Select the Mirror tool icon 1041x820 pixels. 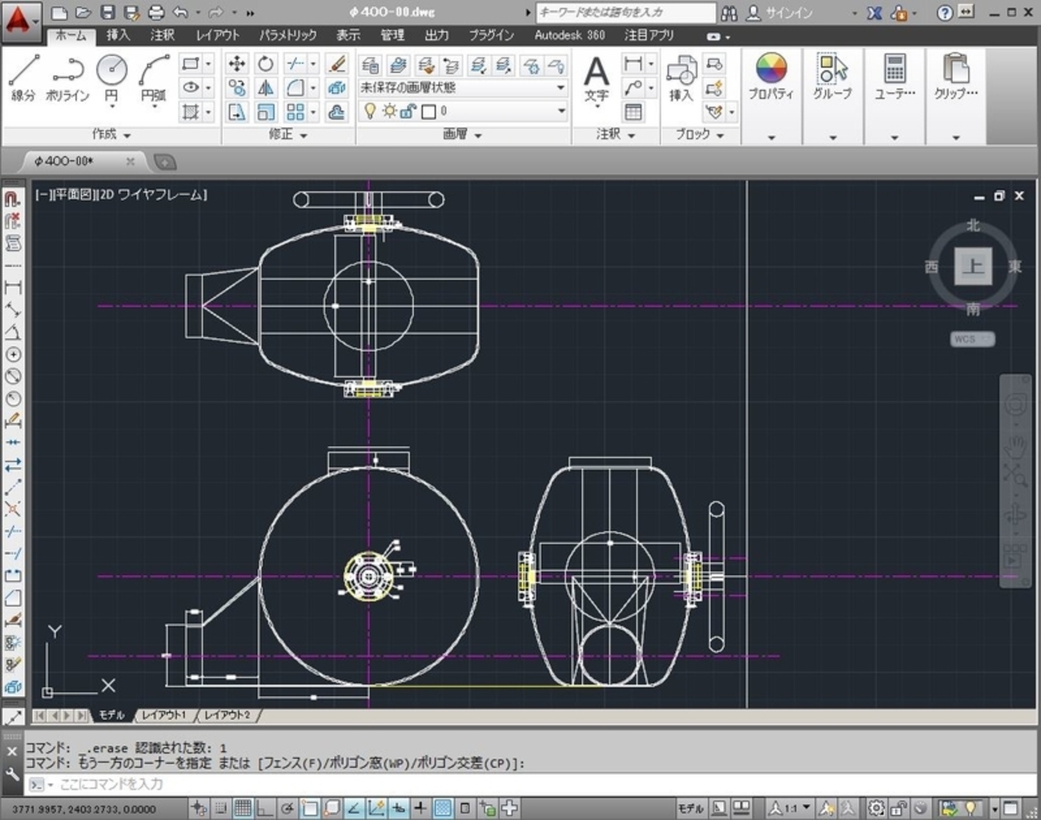[x=266, y=88]
